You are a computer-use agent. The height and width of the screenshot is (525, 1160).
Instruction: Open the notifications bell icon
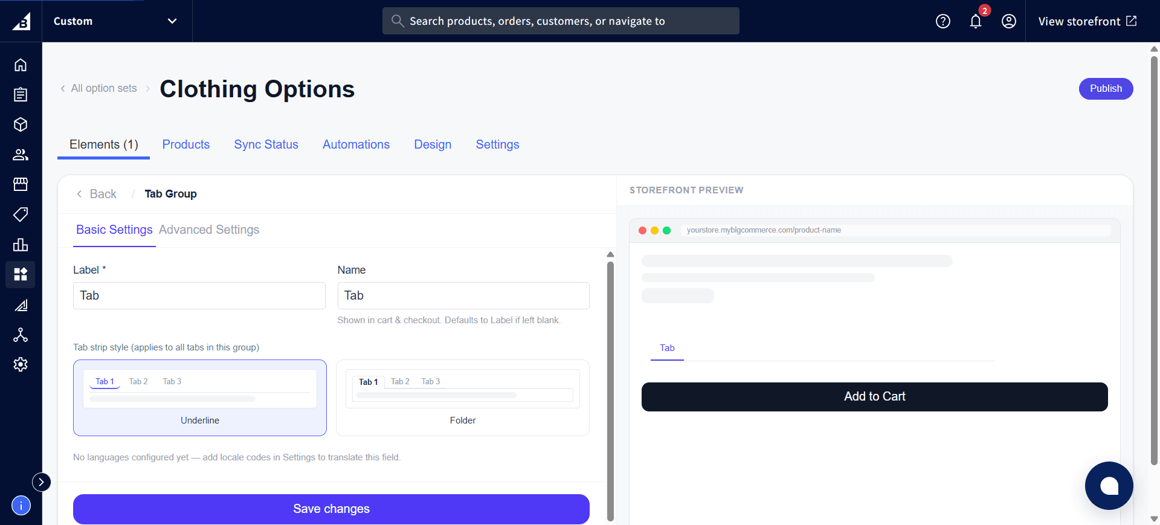point(976,21)
